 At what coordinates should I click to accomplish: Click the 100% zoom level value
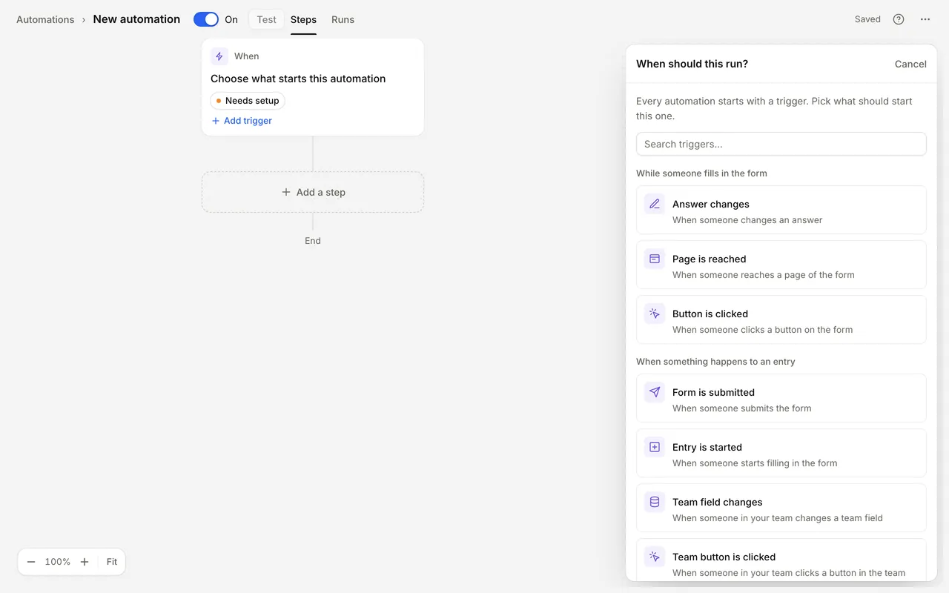[x=58, y=562]
